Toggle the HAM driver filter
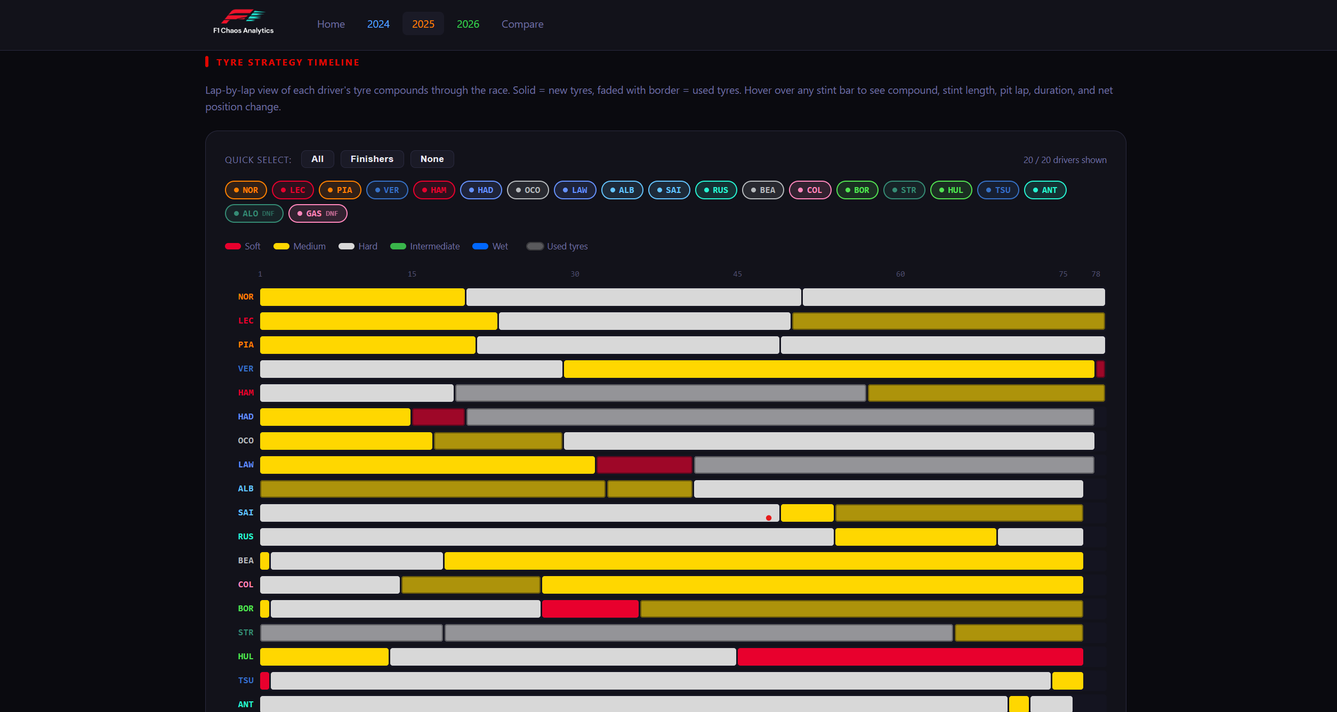This screenshot has width=1337, height=712. pyautogui.click(x=433, y=190)
